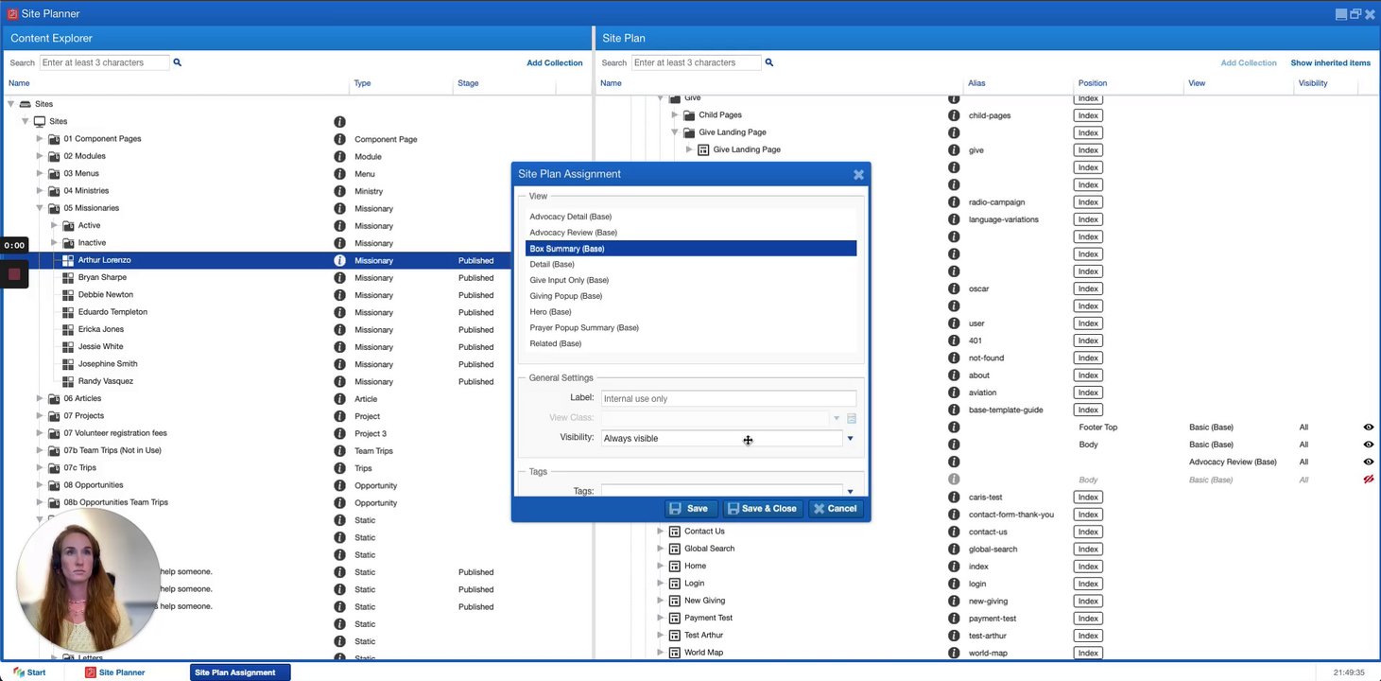Show info icon beside contact-us alias
The image size is (1381, 681).
tap(954, 532)
